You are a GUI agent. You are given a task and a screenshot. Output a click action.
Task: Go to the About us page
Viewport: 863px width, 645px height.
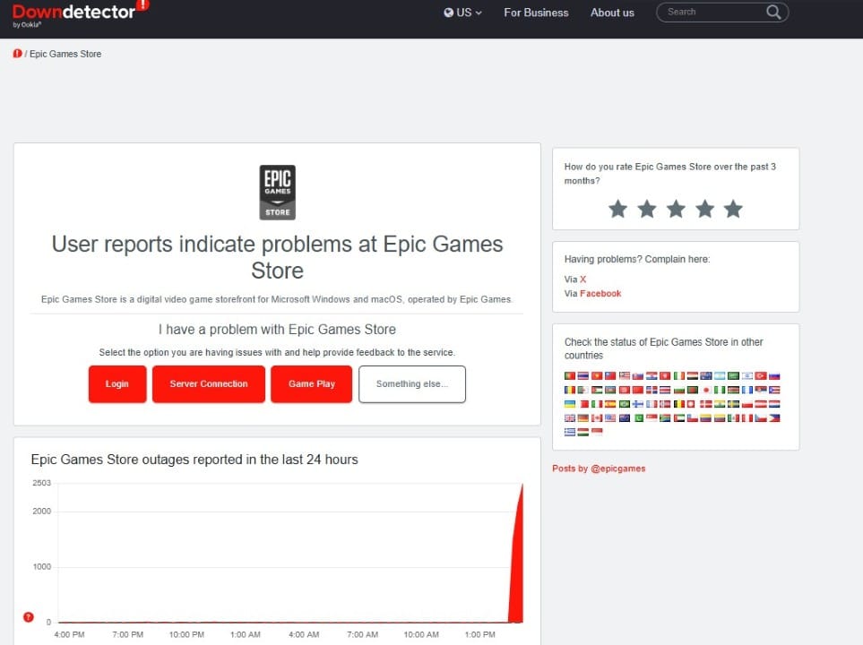(x=612, y=13)
